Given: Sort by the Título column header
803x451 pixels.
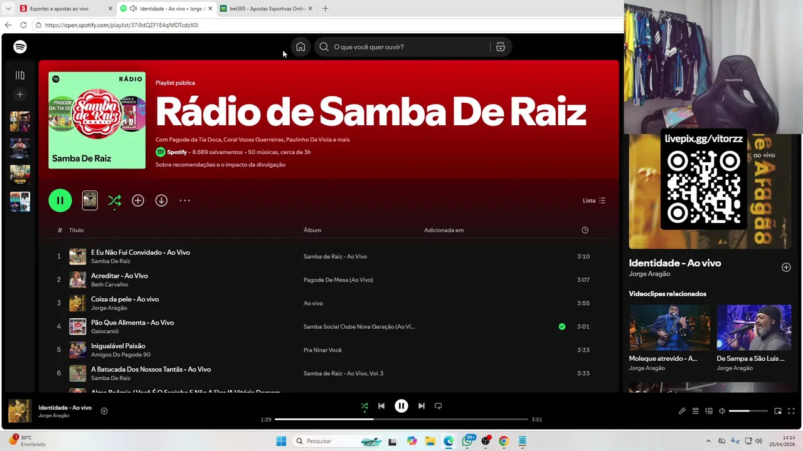Looking at the screenshot, I should point(76,230).
